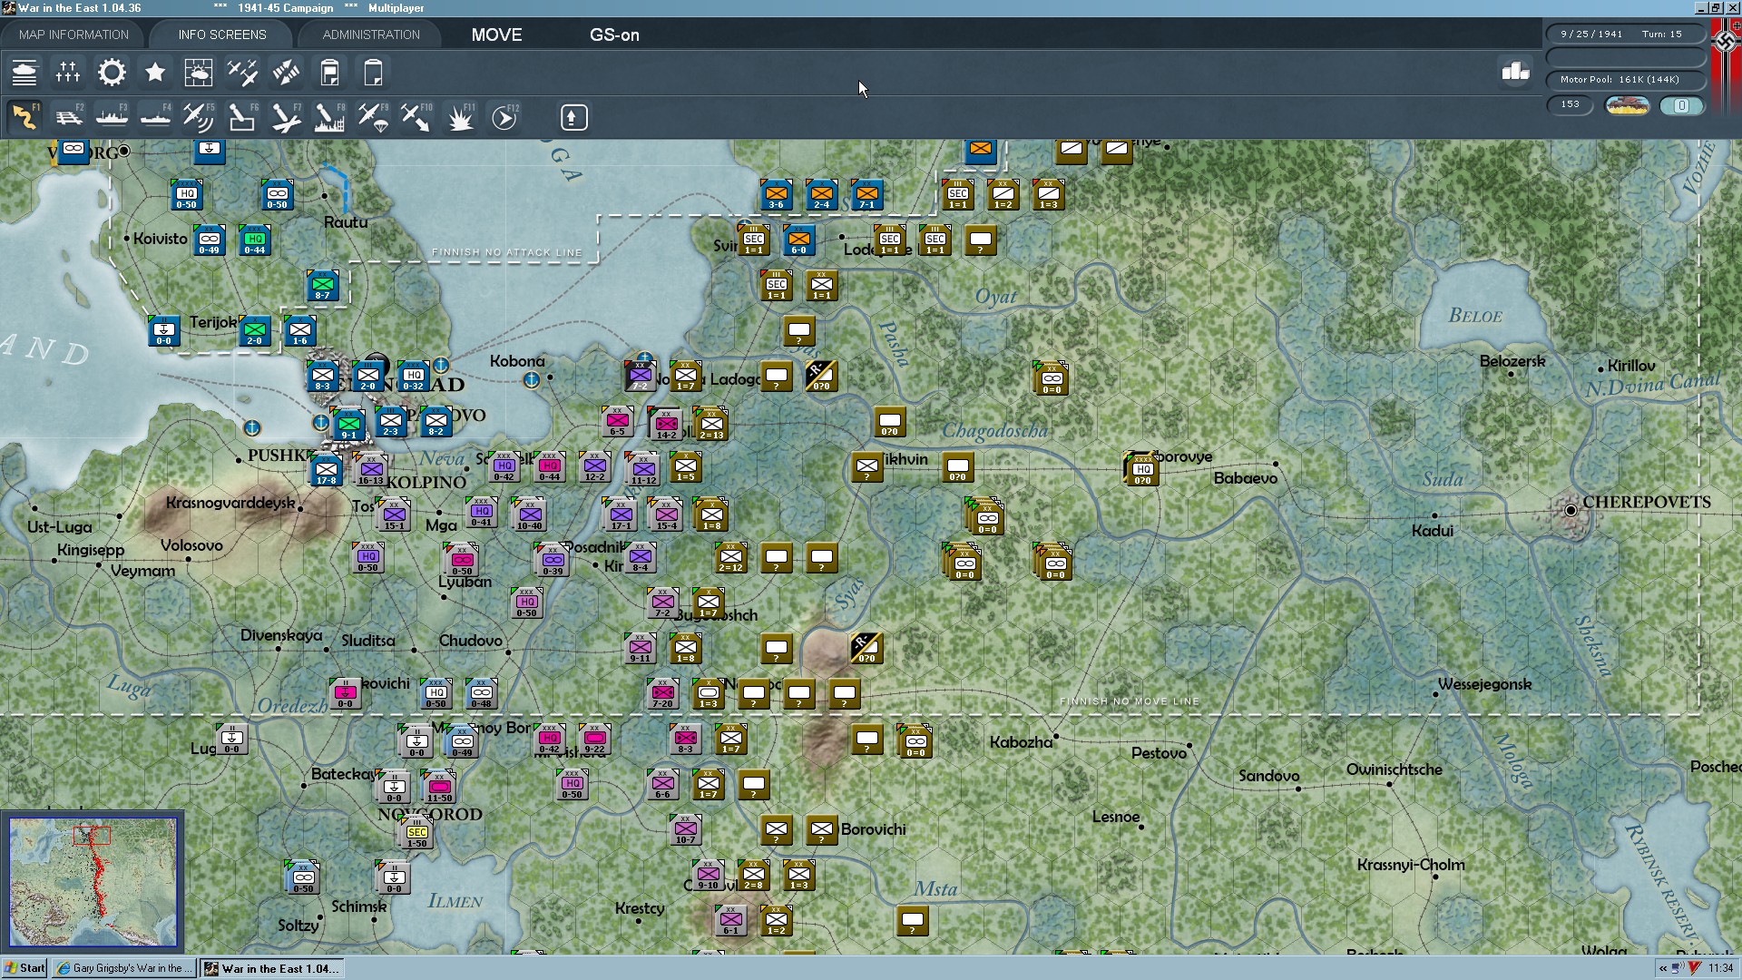Viewport: 1742px width, 980px height.
Task: Select the 0-48 motorized counter
Action: 481,695
